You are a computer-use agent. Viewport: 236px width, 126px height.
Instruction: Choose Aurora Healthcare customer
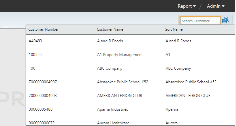[x=113, y=123]
